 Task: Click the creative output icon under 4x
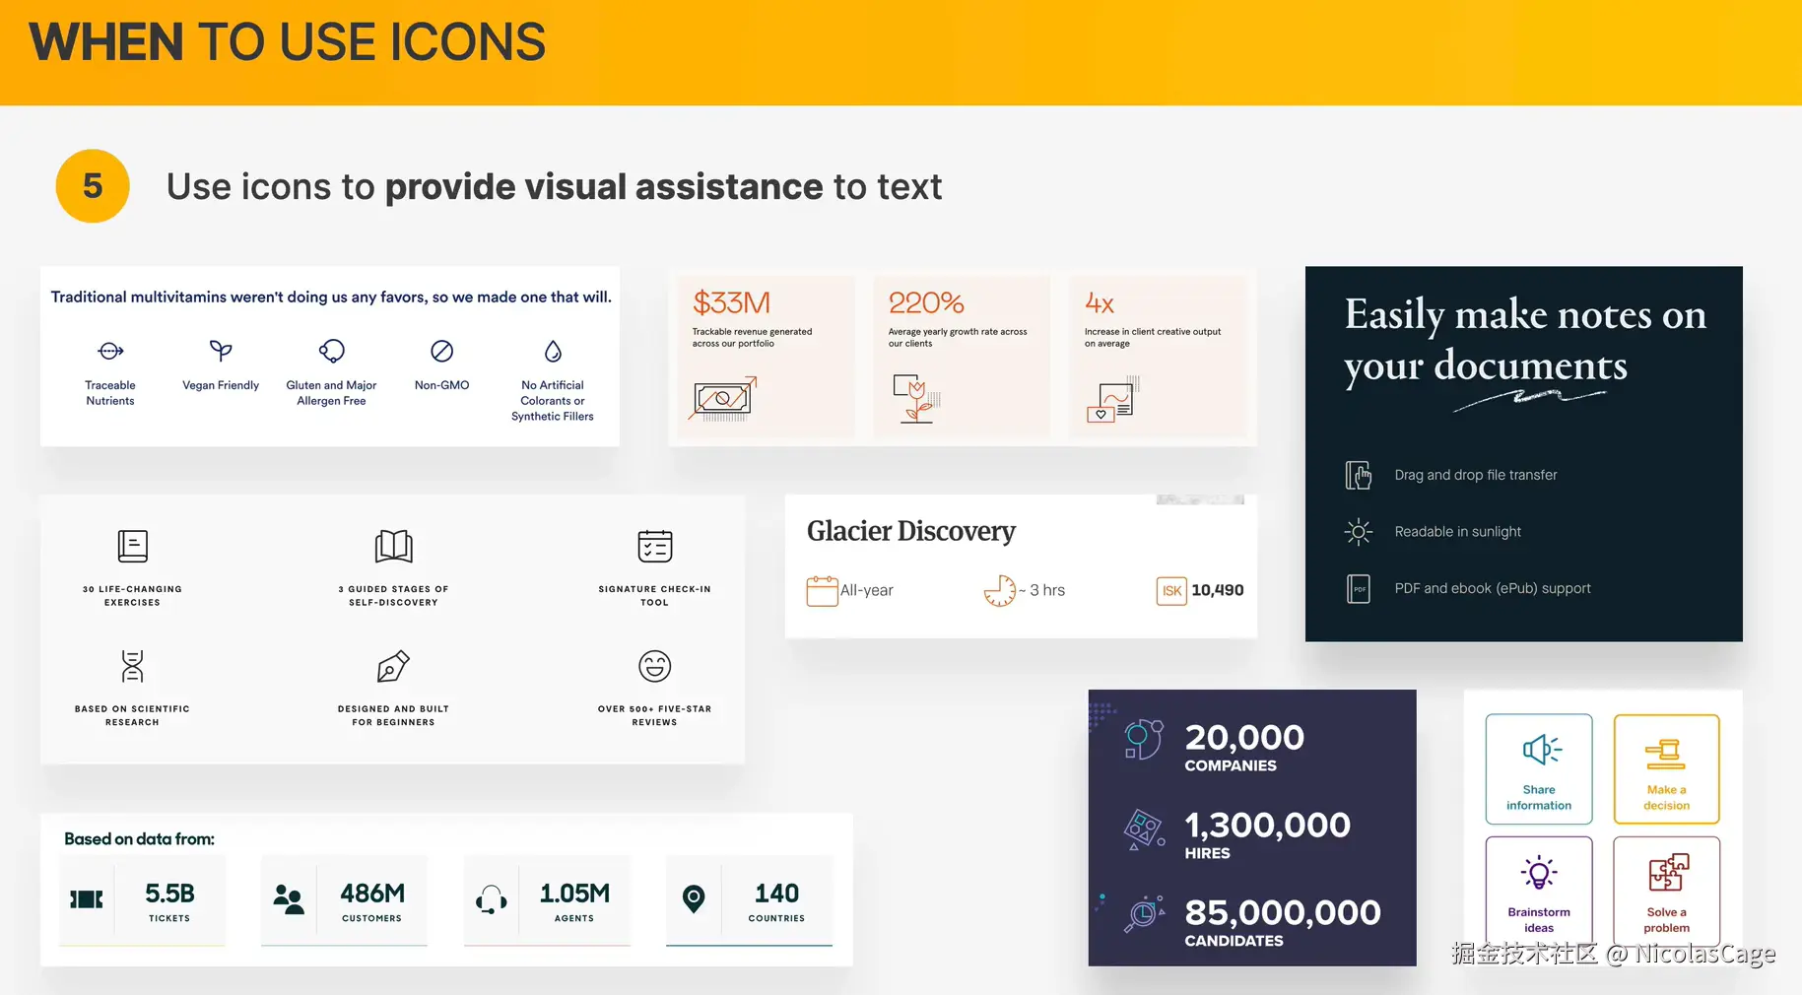click(1113, 399)
